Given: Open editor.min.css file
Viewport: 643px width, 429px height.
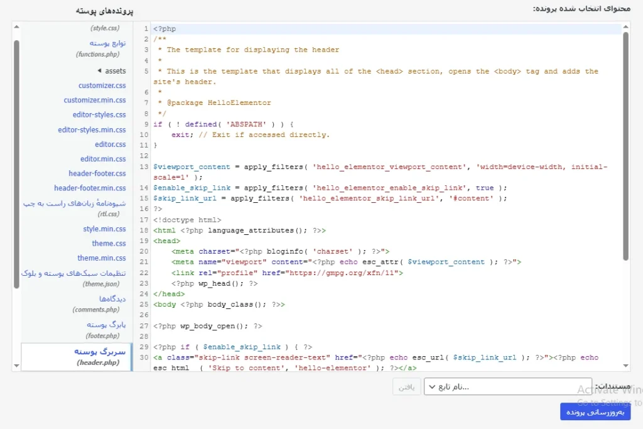Looking at the screenshot, I should [x=103, y=159].
